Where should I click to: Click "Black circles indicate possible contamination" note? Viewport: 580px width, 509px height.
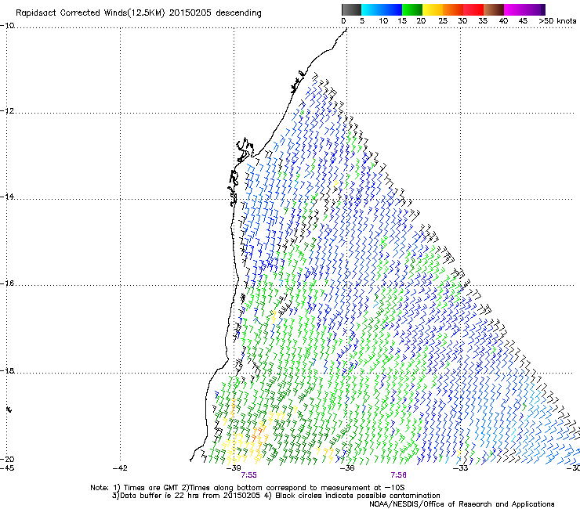point(357,496)
